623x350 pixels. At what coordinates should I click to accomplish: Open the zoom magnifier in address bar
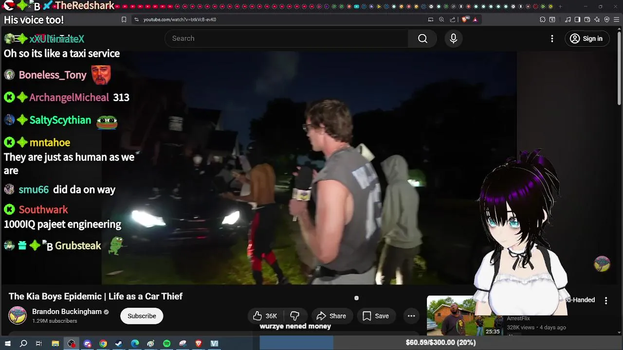click(x=441, y=19)
